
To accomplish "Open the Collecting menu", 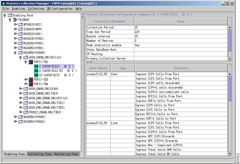I will tap(36, 8).
